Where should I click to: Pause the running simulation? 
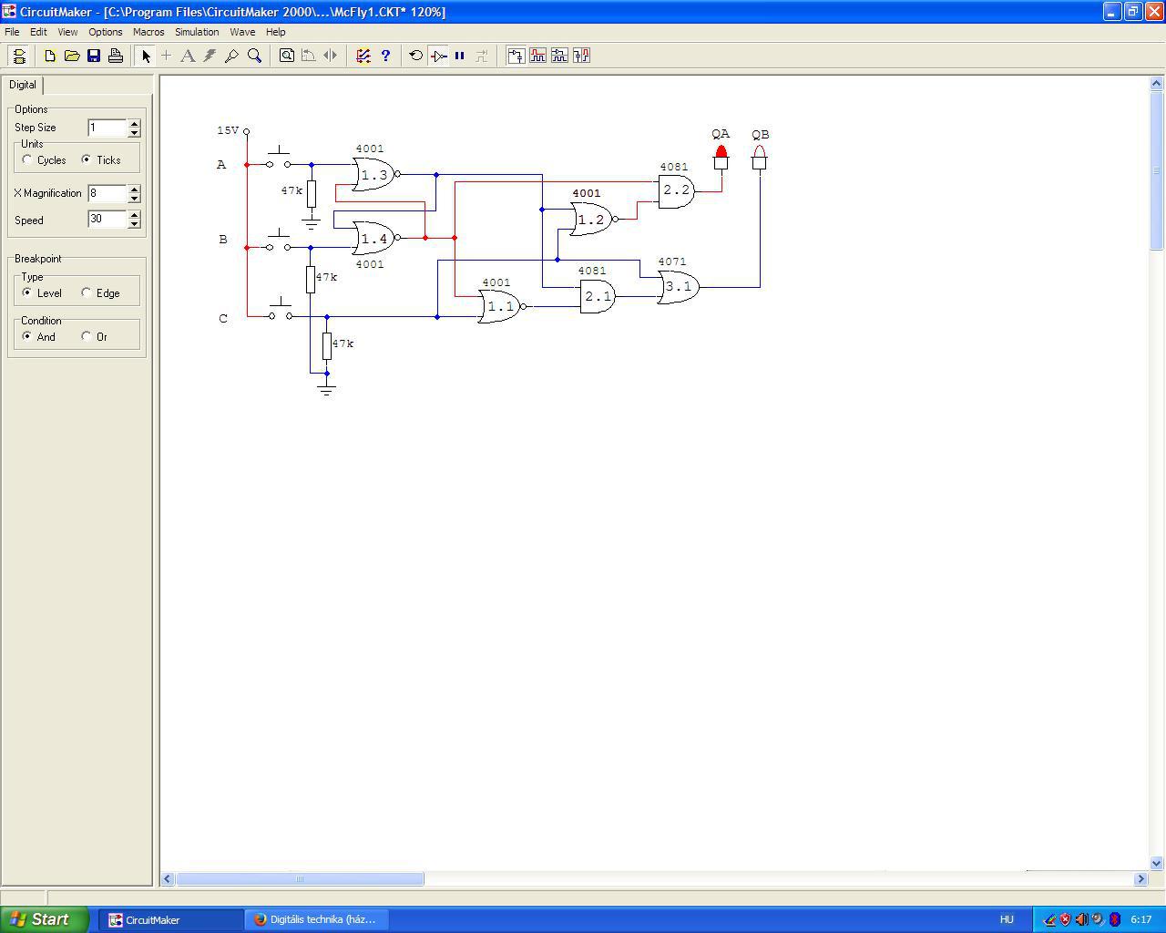tap(460, 56)
